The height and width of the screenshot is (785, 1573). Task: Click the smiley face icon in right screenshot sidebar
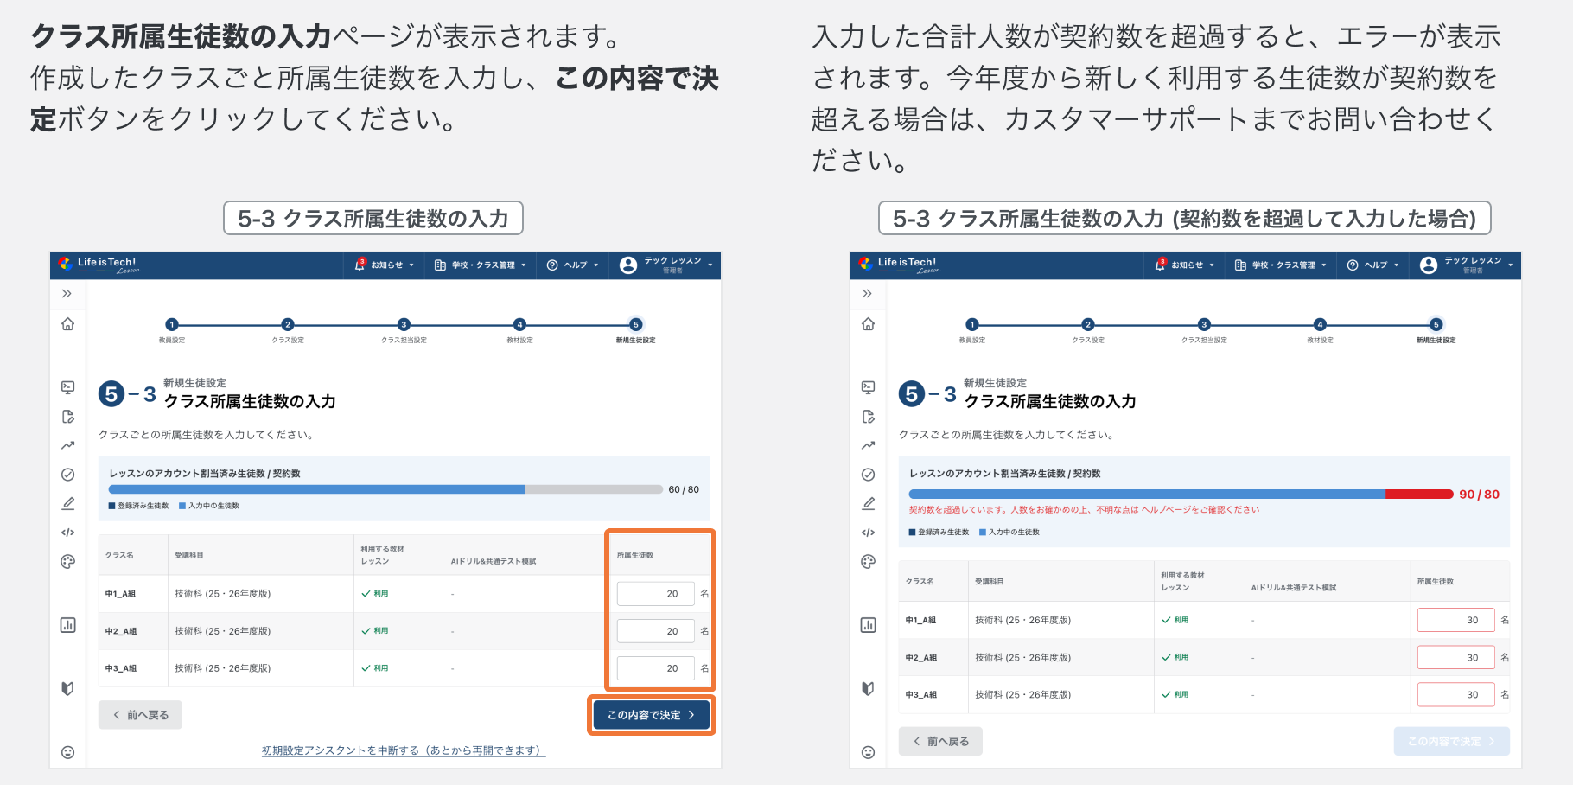tap(868, 752)
